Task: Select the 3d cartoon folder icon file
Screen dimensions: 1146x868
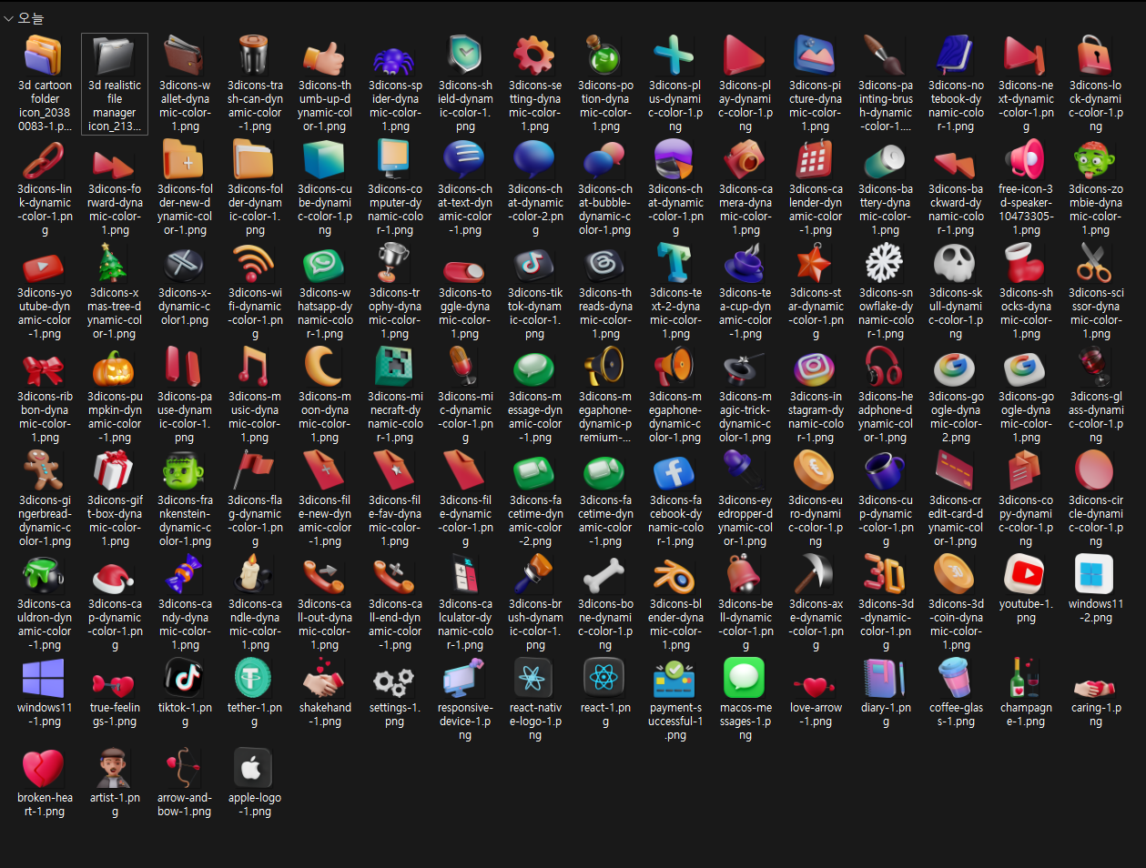Action: (45, 84)
